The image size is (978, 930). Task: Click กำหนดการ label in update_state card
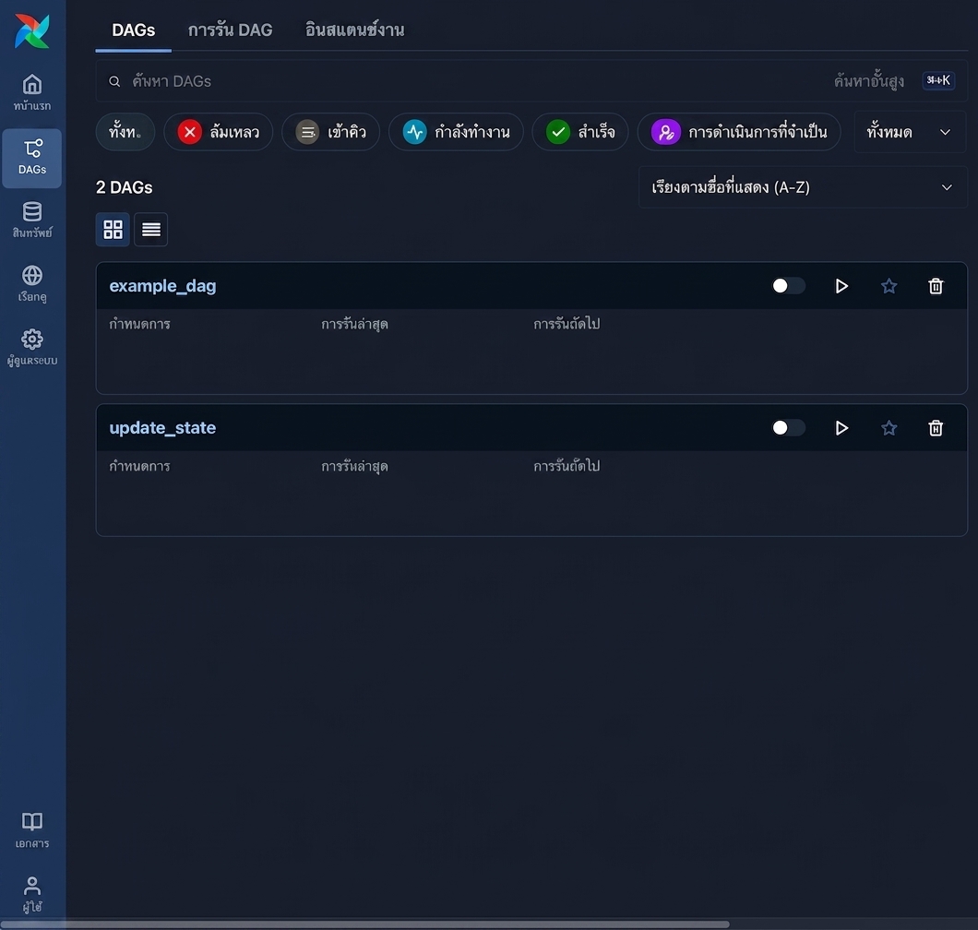click(x=139, y=466)
